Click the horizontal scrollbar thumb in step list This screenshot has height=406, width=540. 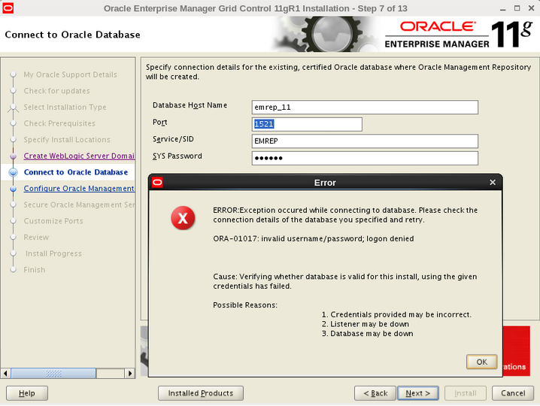click(x=53, y=373)
